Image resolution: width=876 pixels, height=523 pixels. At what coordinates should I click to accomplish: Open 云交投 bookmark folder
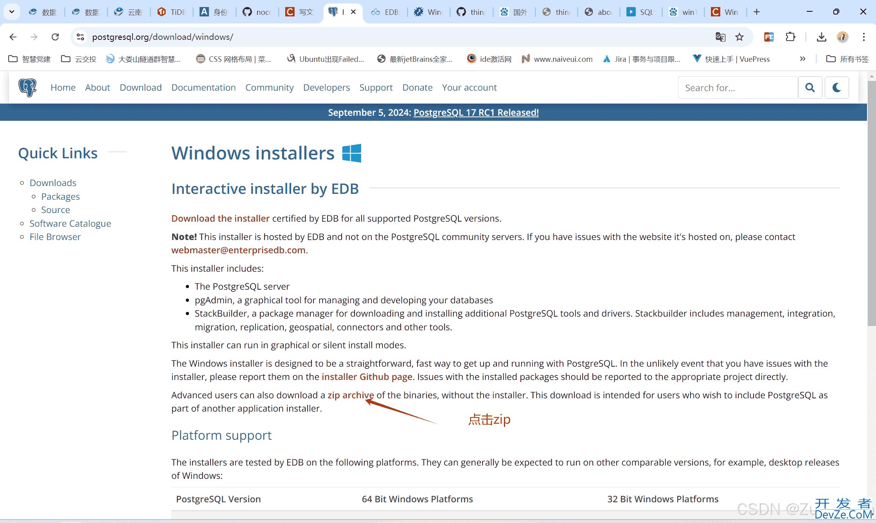[x=79, y=59]
